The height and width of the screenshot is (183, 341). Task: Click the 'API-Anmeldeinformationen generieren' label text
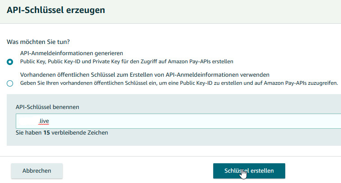[x=72, y=53]
